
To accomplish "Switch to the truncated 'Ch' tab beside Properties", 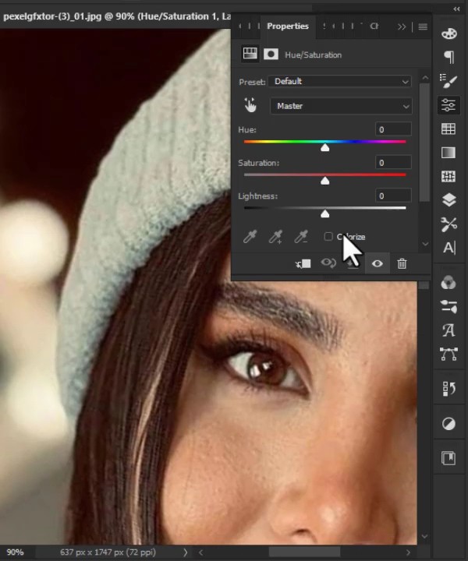I will (374, 26).
